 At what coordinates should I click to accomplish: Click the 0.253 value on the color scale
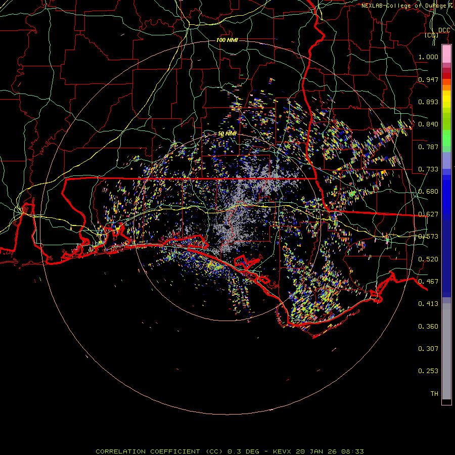[x=428, y=371]
